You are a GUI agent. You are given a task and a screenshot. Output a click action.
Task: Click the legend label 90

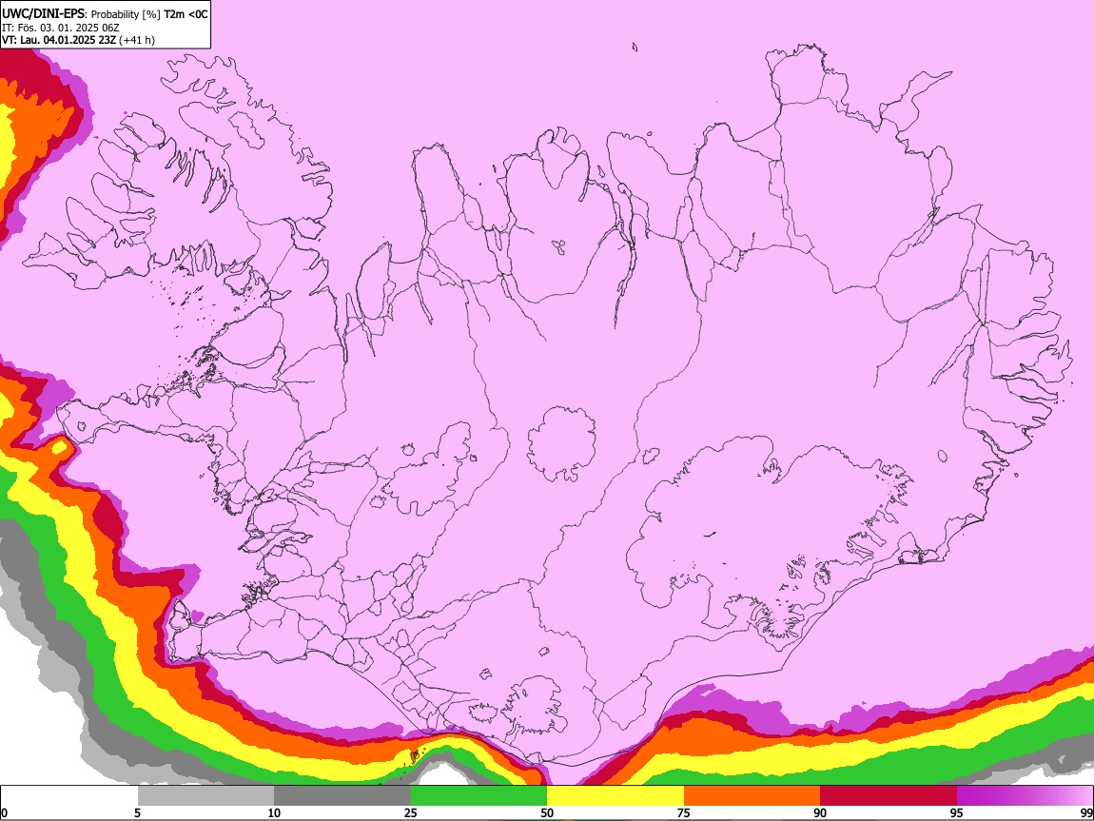click(x=820, y=813)
